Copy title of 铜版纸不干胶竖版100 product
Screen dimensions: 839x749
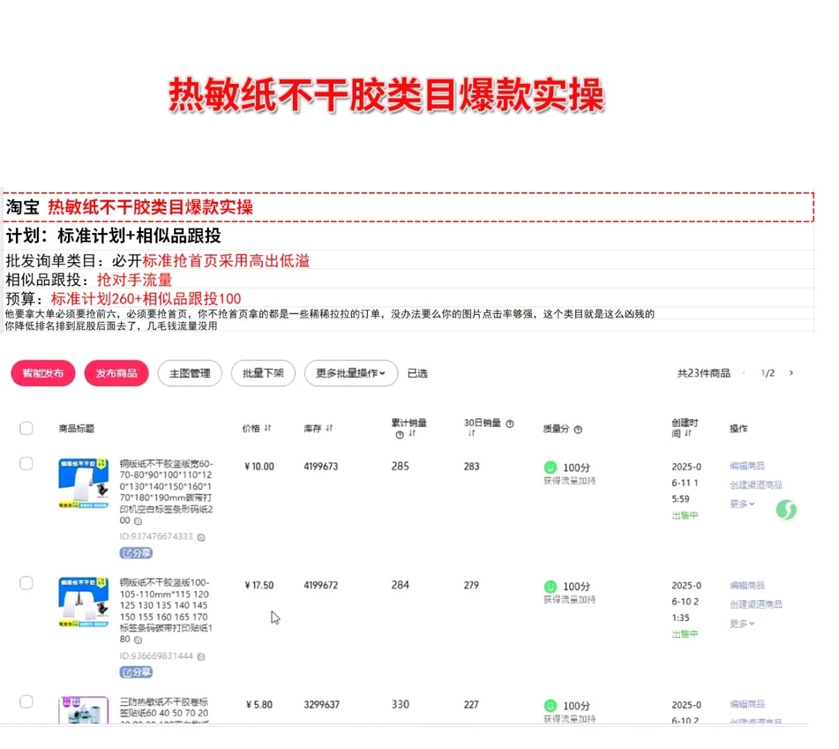coord(137,639)
